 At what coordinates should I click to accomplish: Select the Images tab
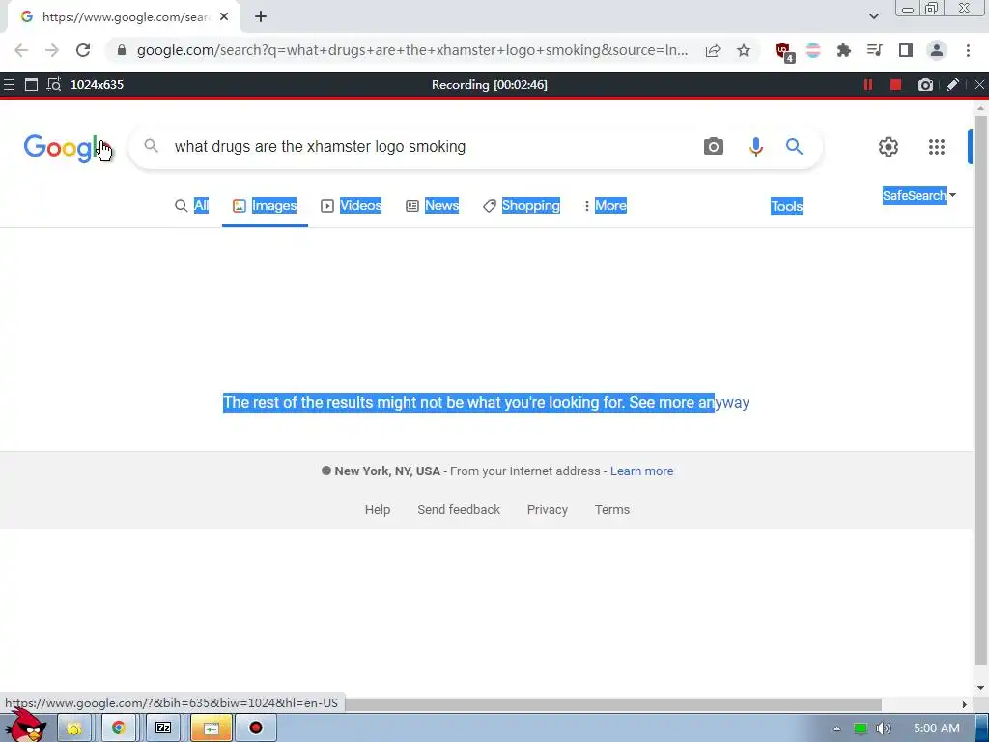[265, 206]
